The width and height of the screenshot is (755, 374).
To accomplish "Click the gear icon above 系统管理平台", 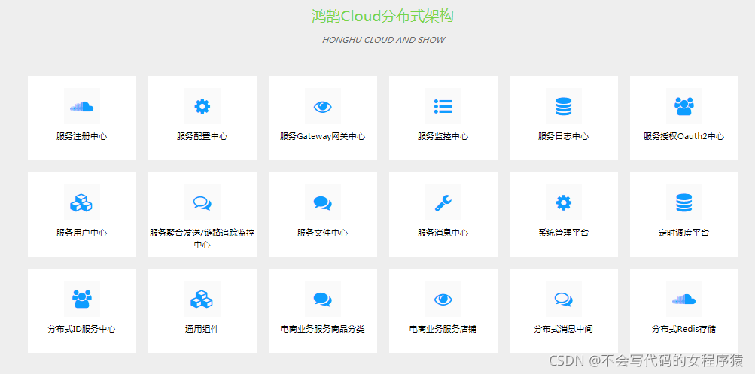I will click(x=563, y=202).
